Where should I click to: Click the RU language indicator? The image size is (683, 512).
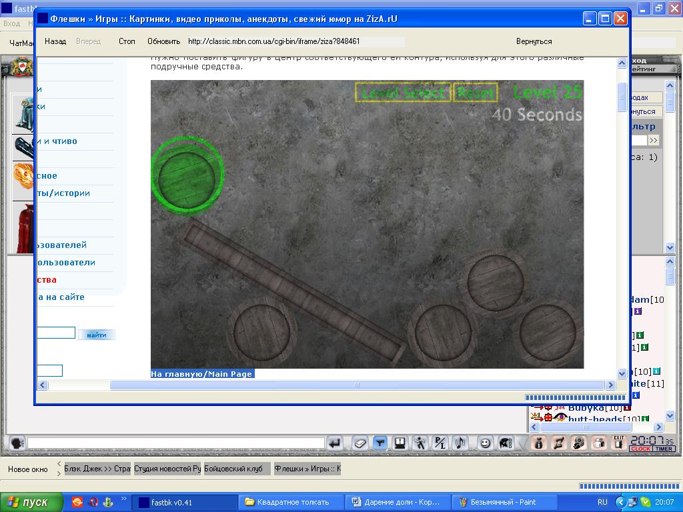pos(602,502)
